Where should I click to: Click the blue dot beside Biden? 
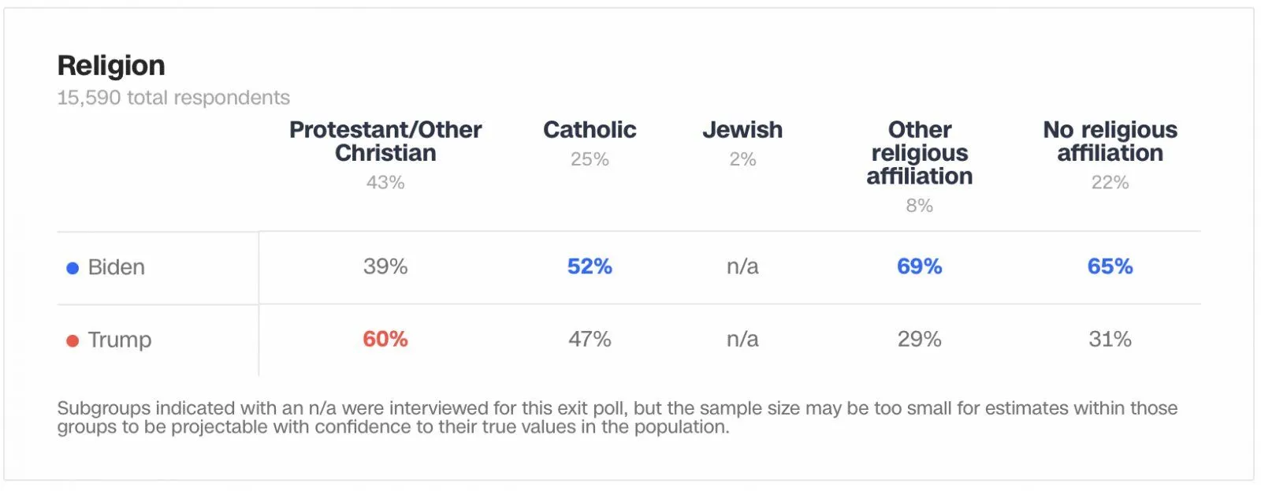pyautogui.click(x=73, y=268)
